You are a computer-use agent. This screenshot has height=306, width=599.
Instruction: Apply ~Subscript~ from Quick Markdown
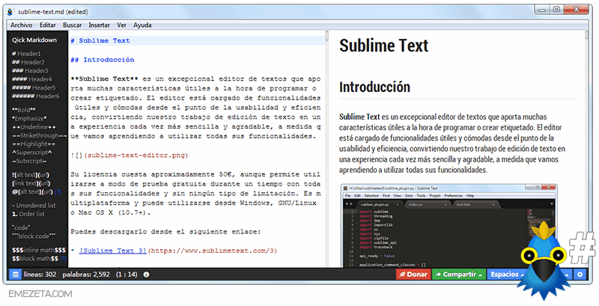[x=29, y=161]
